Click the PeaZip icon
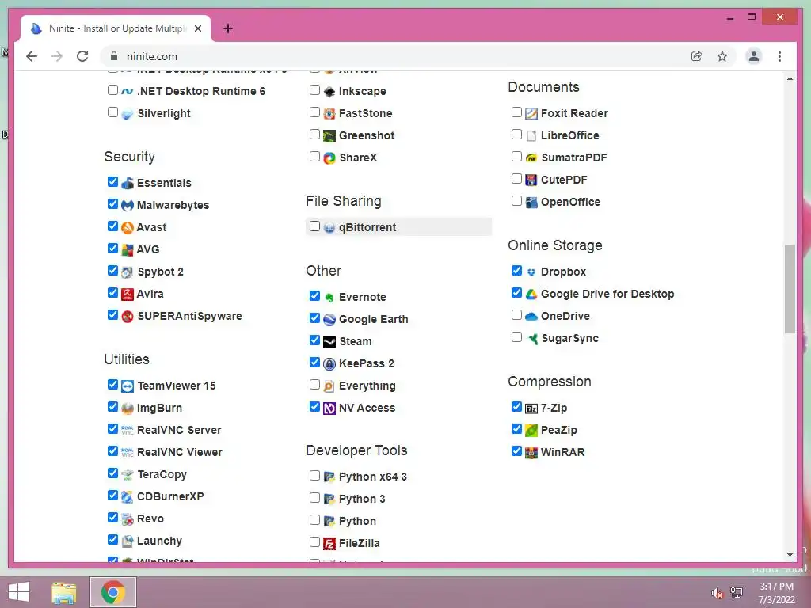Viewport: 811px width, 608px height. pos(531,430)
